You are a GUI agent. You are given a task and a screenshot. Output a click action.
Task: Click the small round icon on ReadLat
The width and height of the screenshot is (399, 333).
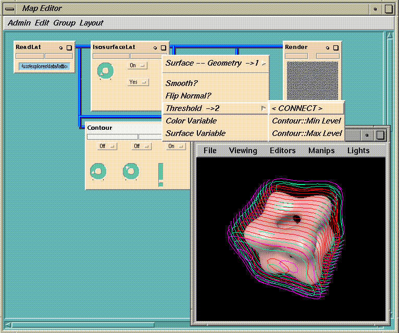pyautogui.click(x=61, y=47)
